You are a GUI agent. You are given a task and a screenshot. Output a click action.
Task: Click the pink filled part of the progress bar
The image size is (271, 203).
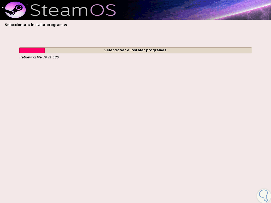click(x=32, y=50)
